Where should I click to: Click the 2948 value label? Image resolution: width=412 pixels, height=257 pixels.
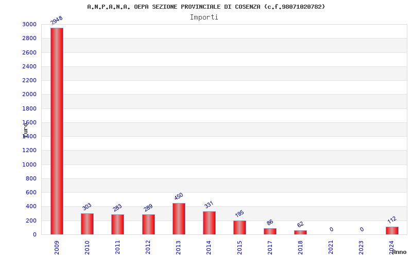click(57, 21)
